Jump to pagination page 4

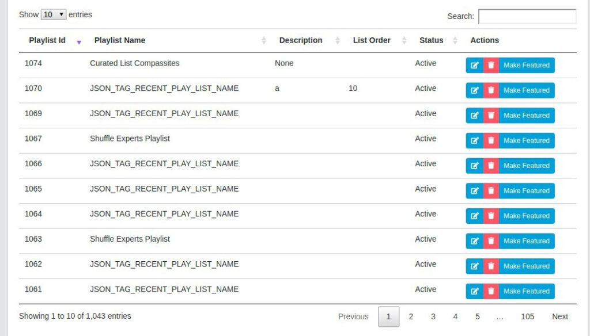(455, 316)
